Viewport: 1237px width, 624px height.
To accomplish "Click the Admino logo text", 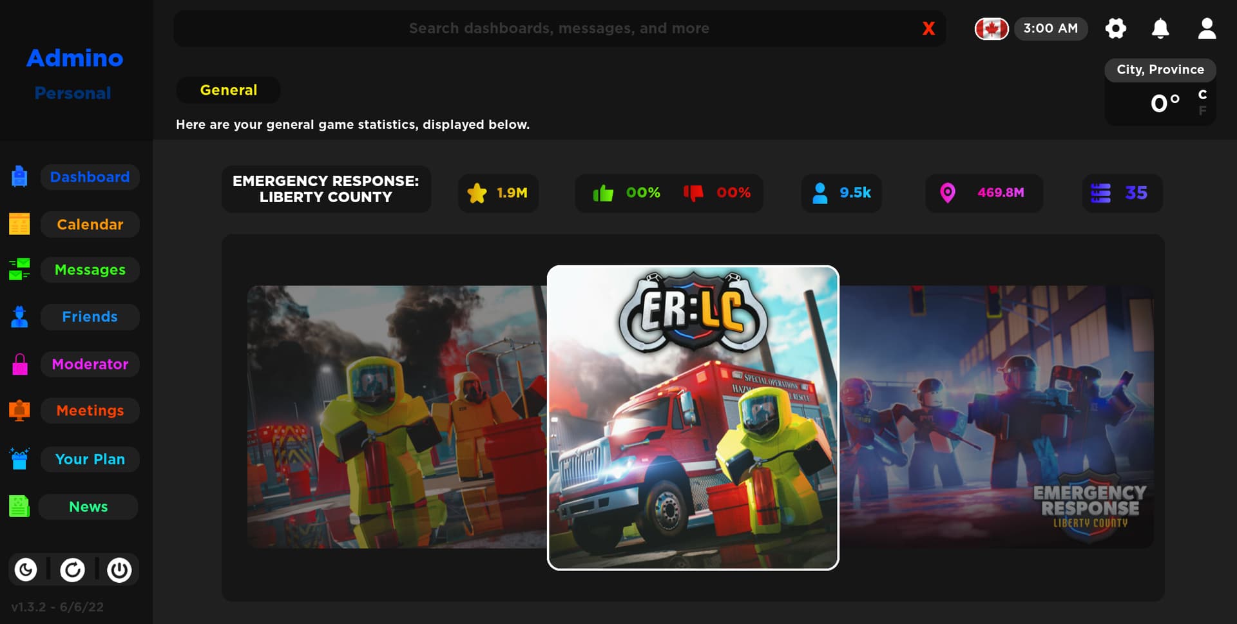I will (75, 58).
